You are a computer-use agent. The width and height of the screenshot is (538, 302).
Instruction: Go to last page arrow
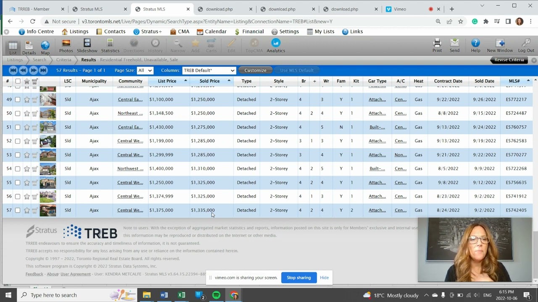click(43, 70)
